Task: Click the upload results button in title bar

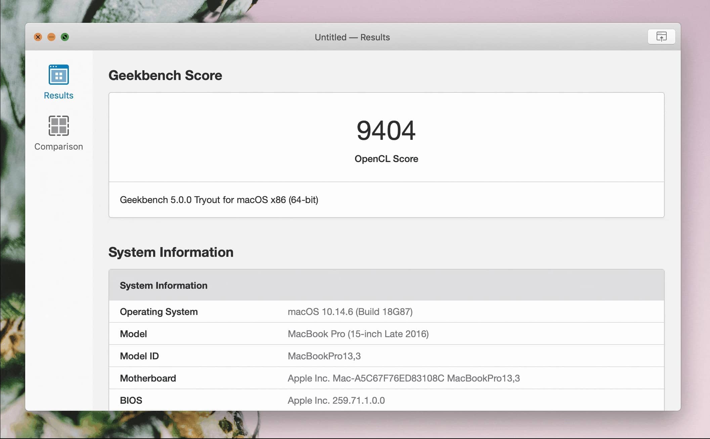Action: coord(661,37)
